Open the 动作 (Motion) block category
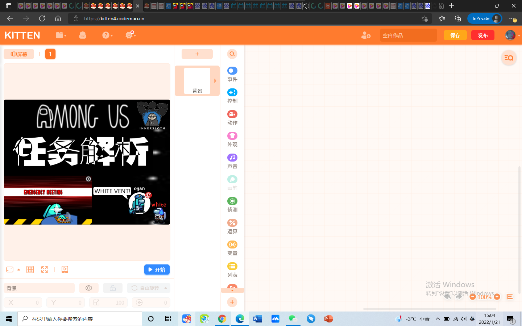Image resolution: width=522 pixels, height=326 pixels. (x=232, y=118)
